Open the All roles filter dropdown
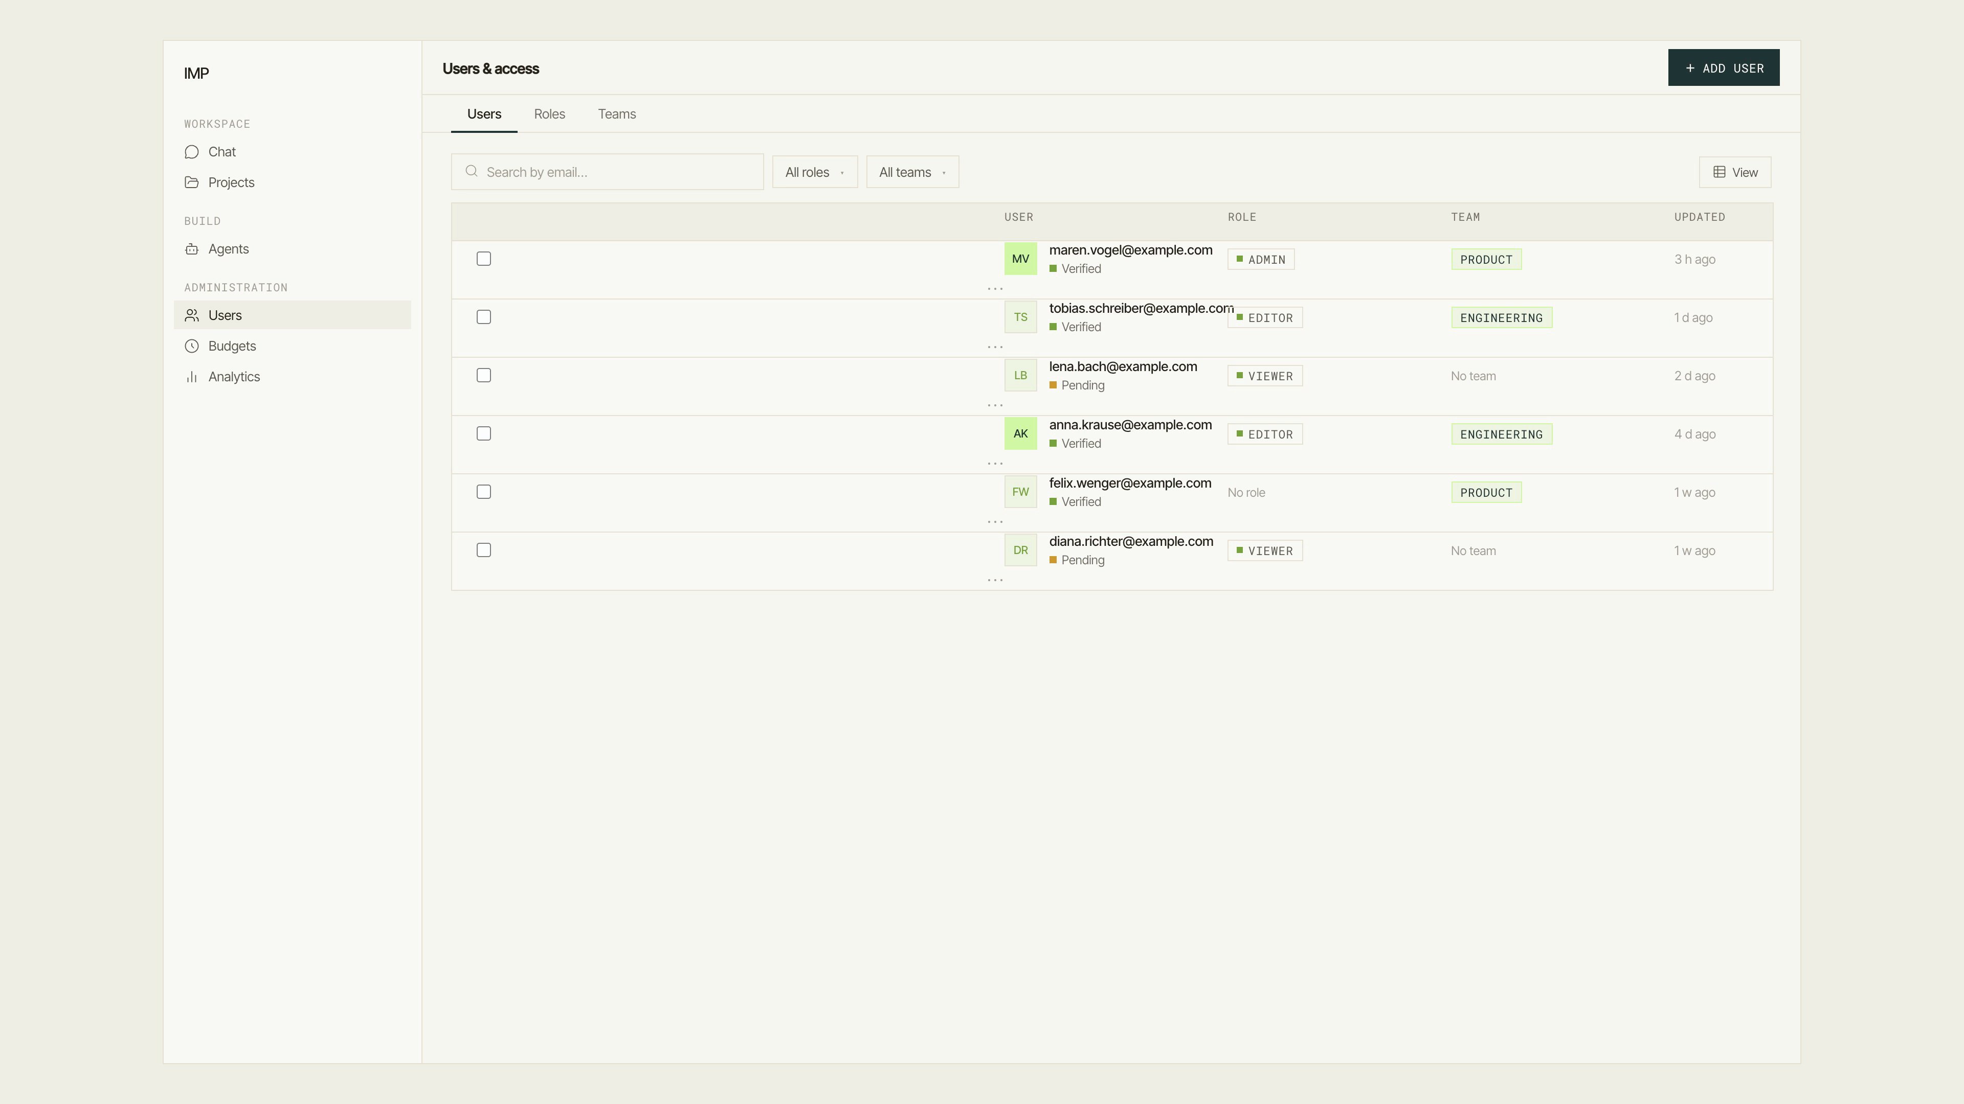 pos(814,172)
